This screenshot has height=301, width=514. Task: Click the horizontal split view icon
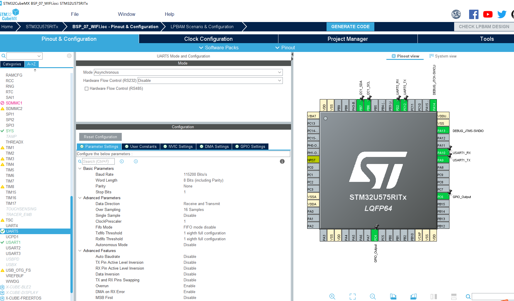(454, 297)
